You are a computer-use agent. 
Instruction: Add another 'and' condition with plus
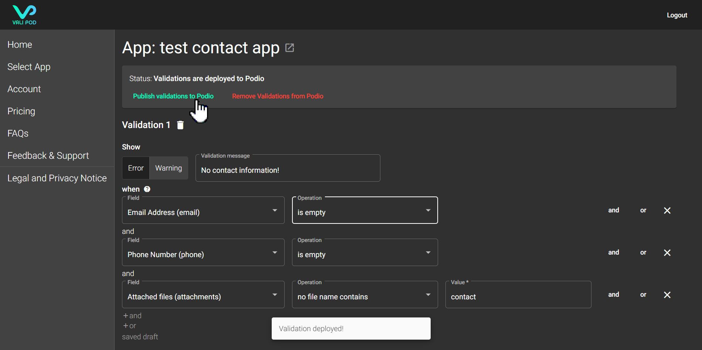tap(132, 316)
